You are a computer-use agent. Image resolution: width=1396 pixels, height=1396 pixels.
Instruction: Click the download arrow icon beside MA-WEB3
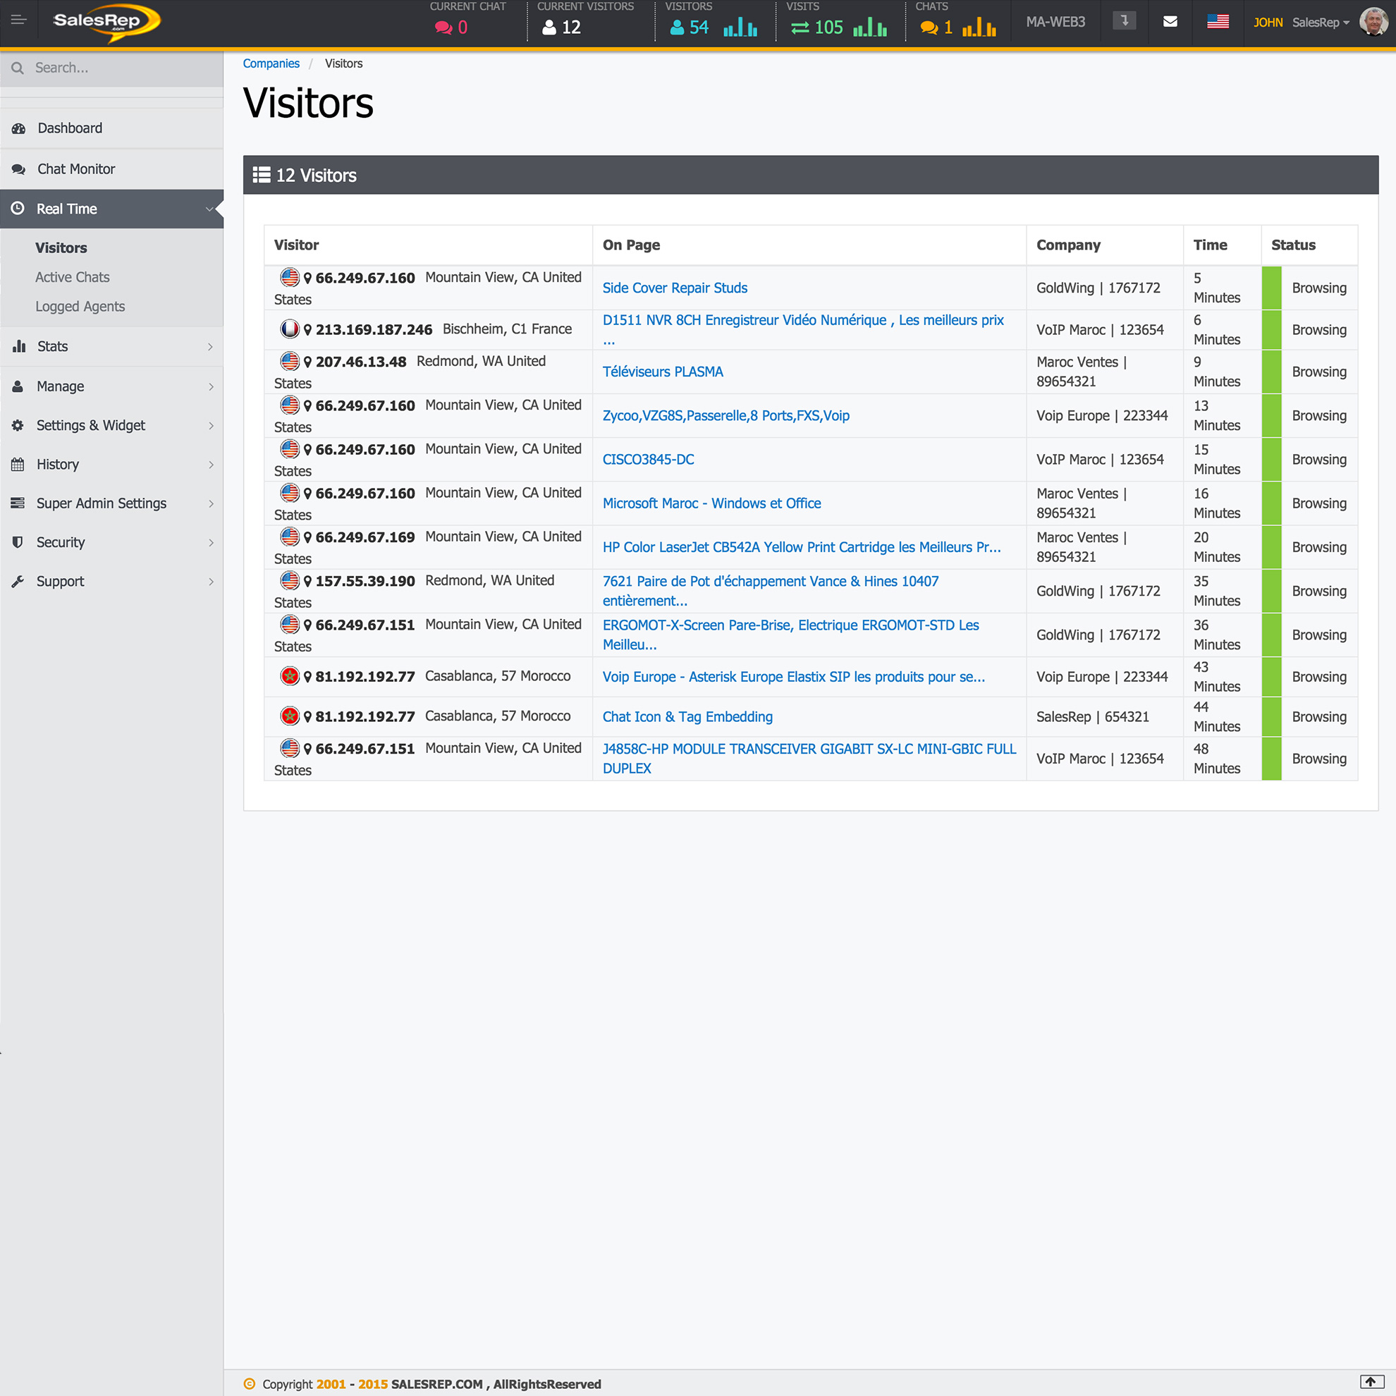(x=1125, y=21)
